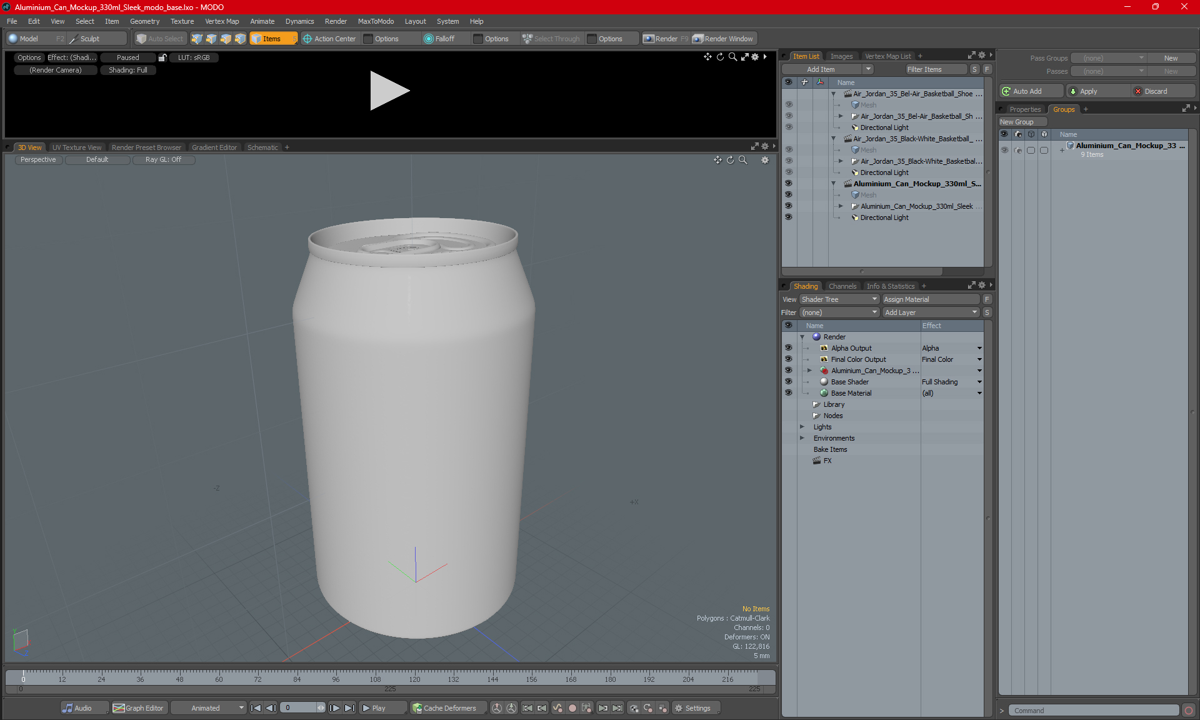1200x720 pixels.
Task: Open the Animated keying dropdown
Action: [x=208, y=708]
